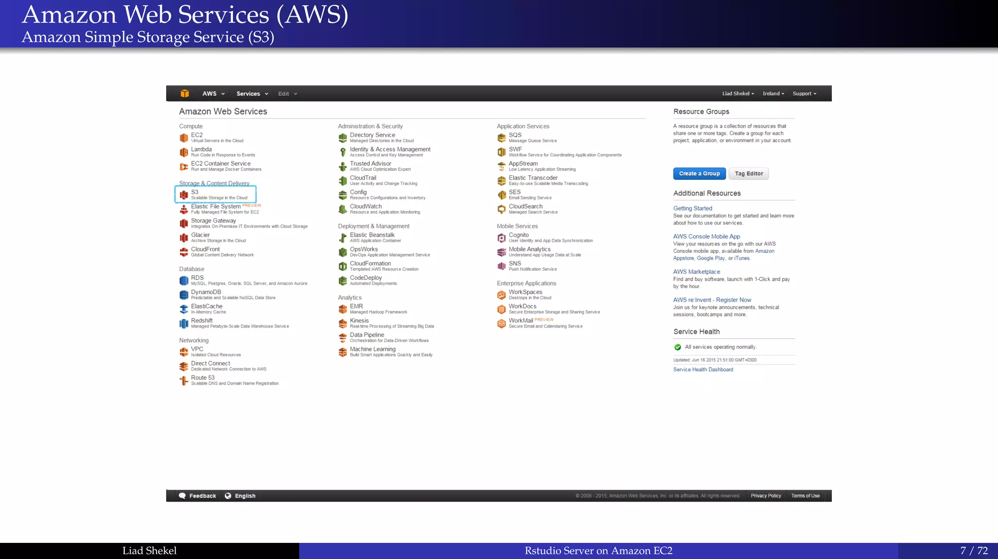The height and width of the screenshot is (559, 998).
Task: Open the Redshift icon
Action: (x=184, y=323)
